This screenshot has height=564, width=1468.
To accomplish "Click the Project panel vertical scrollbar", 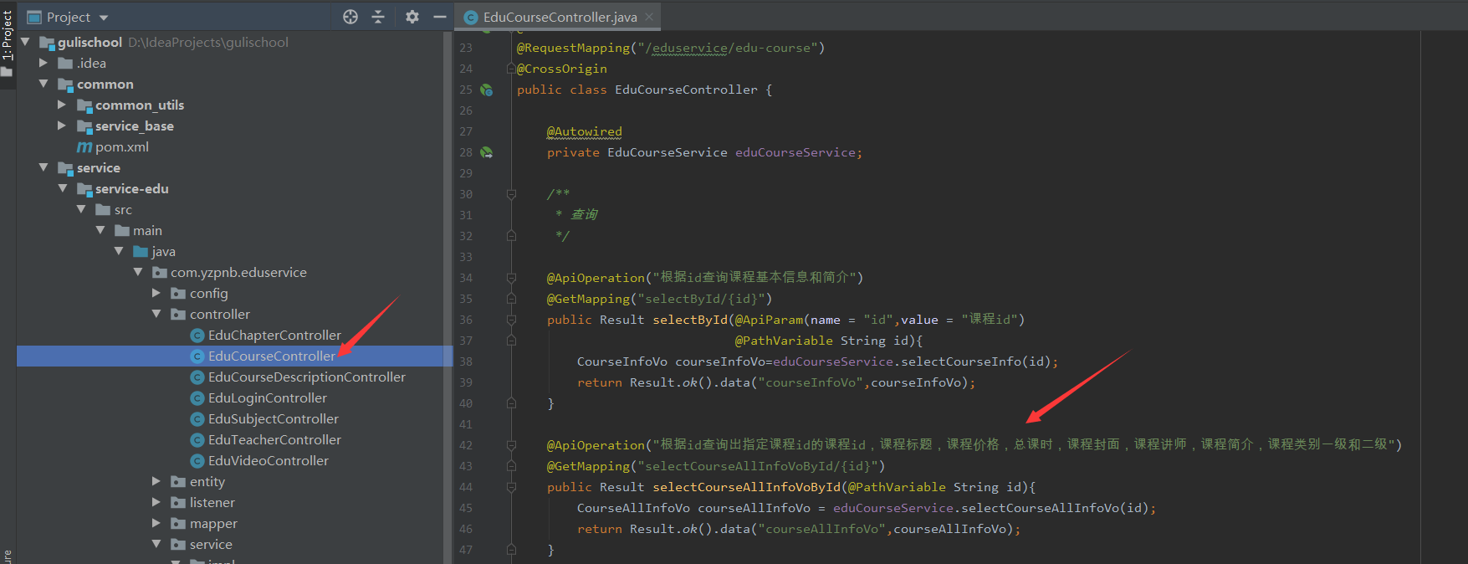I will click(448, 297).
